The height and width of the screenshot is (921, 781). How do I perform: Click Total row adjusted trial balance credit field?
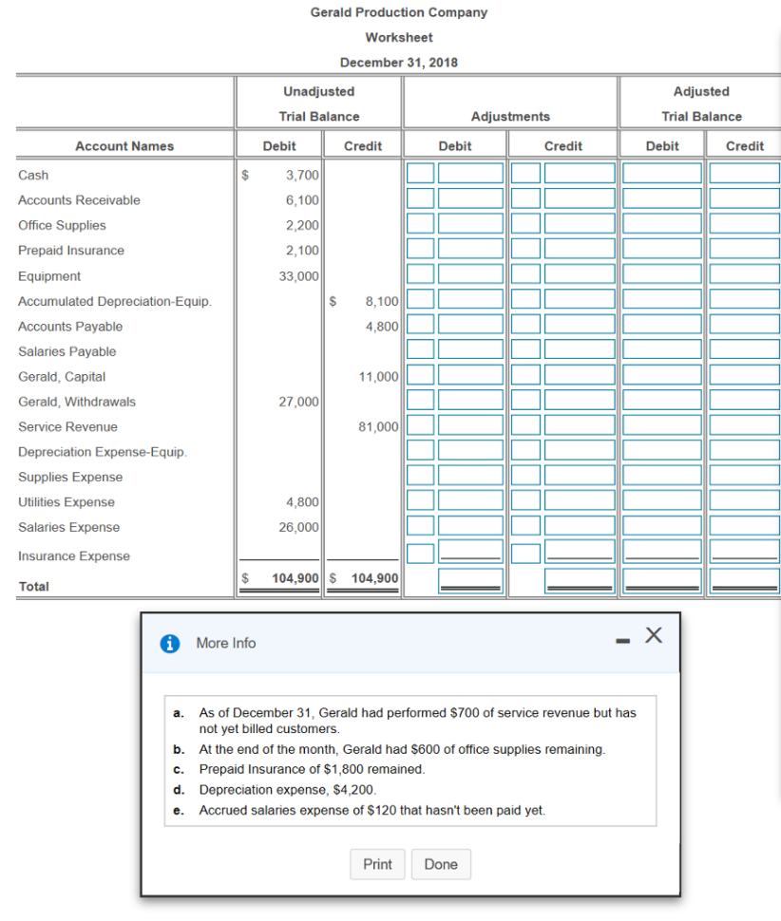click(744, 579)
